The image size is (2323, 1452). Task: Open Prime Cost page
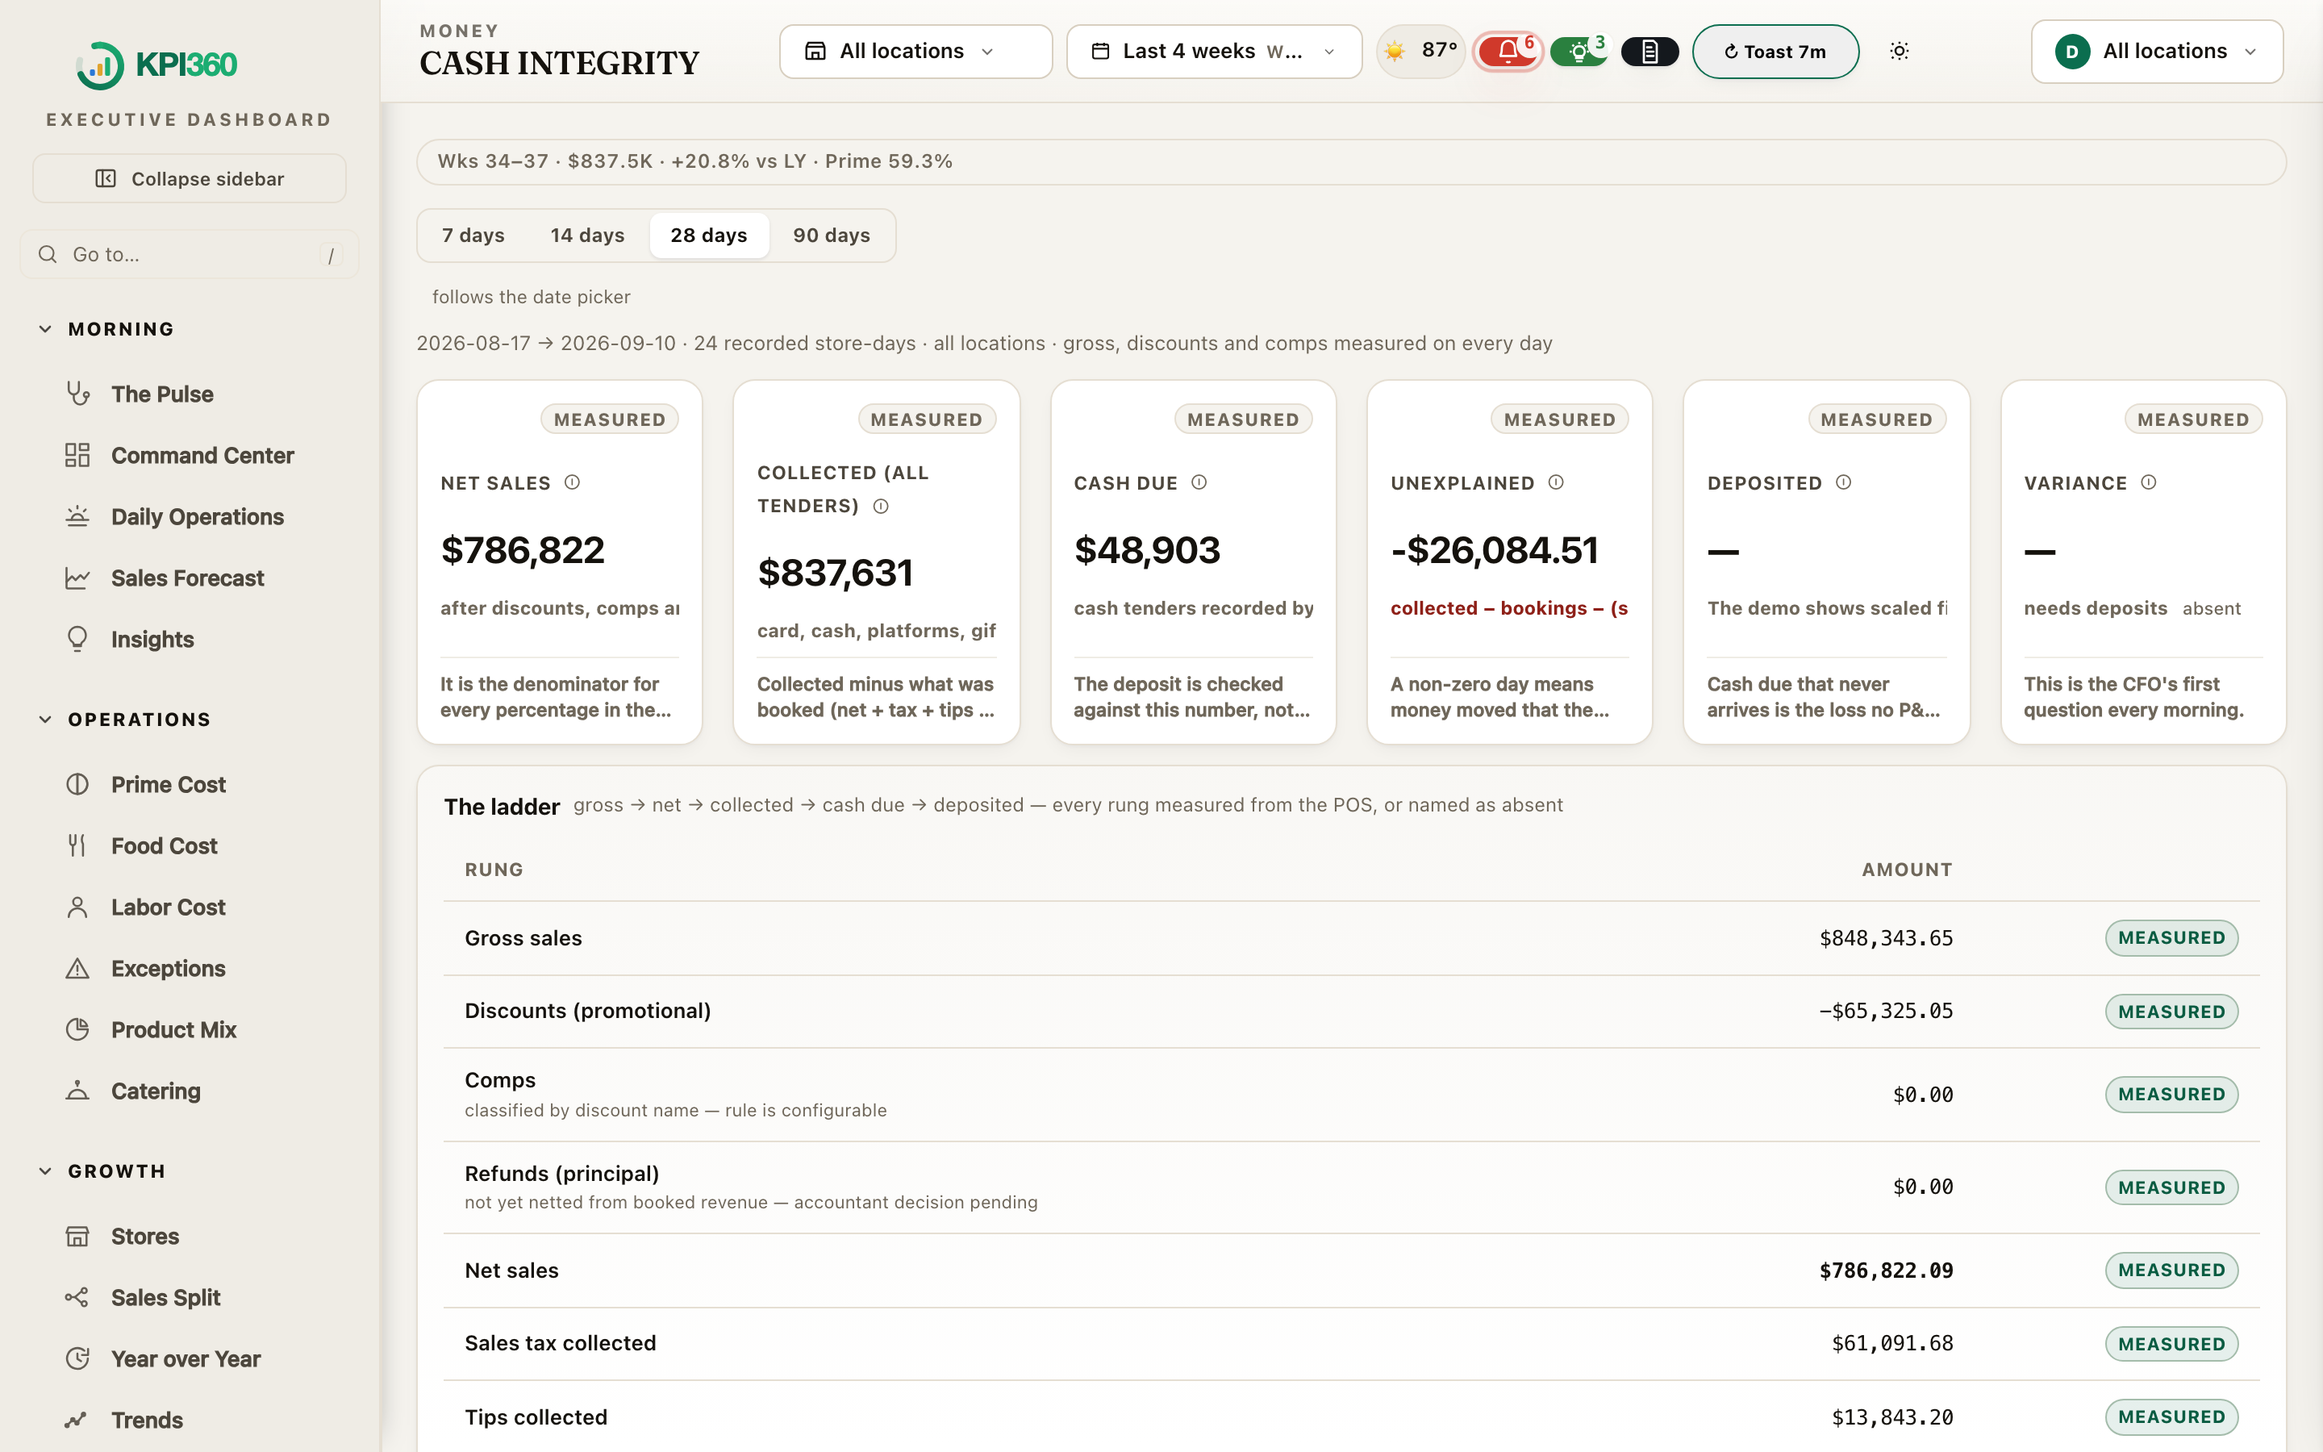click(168, 785)
